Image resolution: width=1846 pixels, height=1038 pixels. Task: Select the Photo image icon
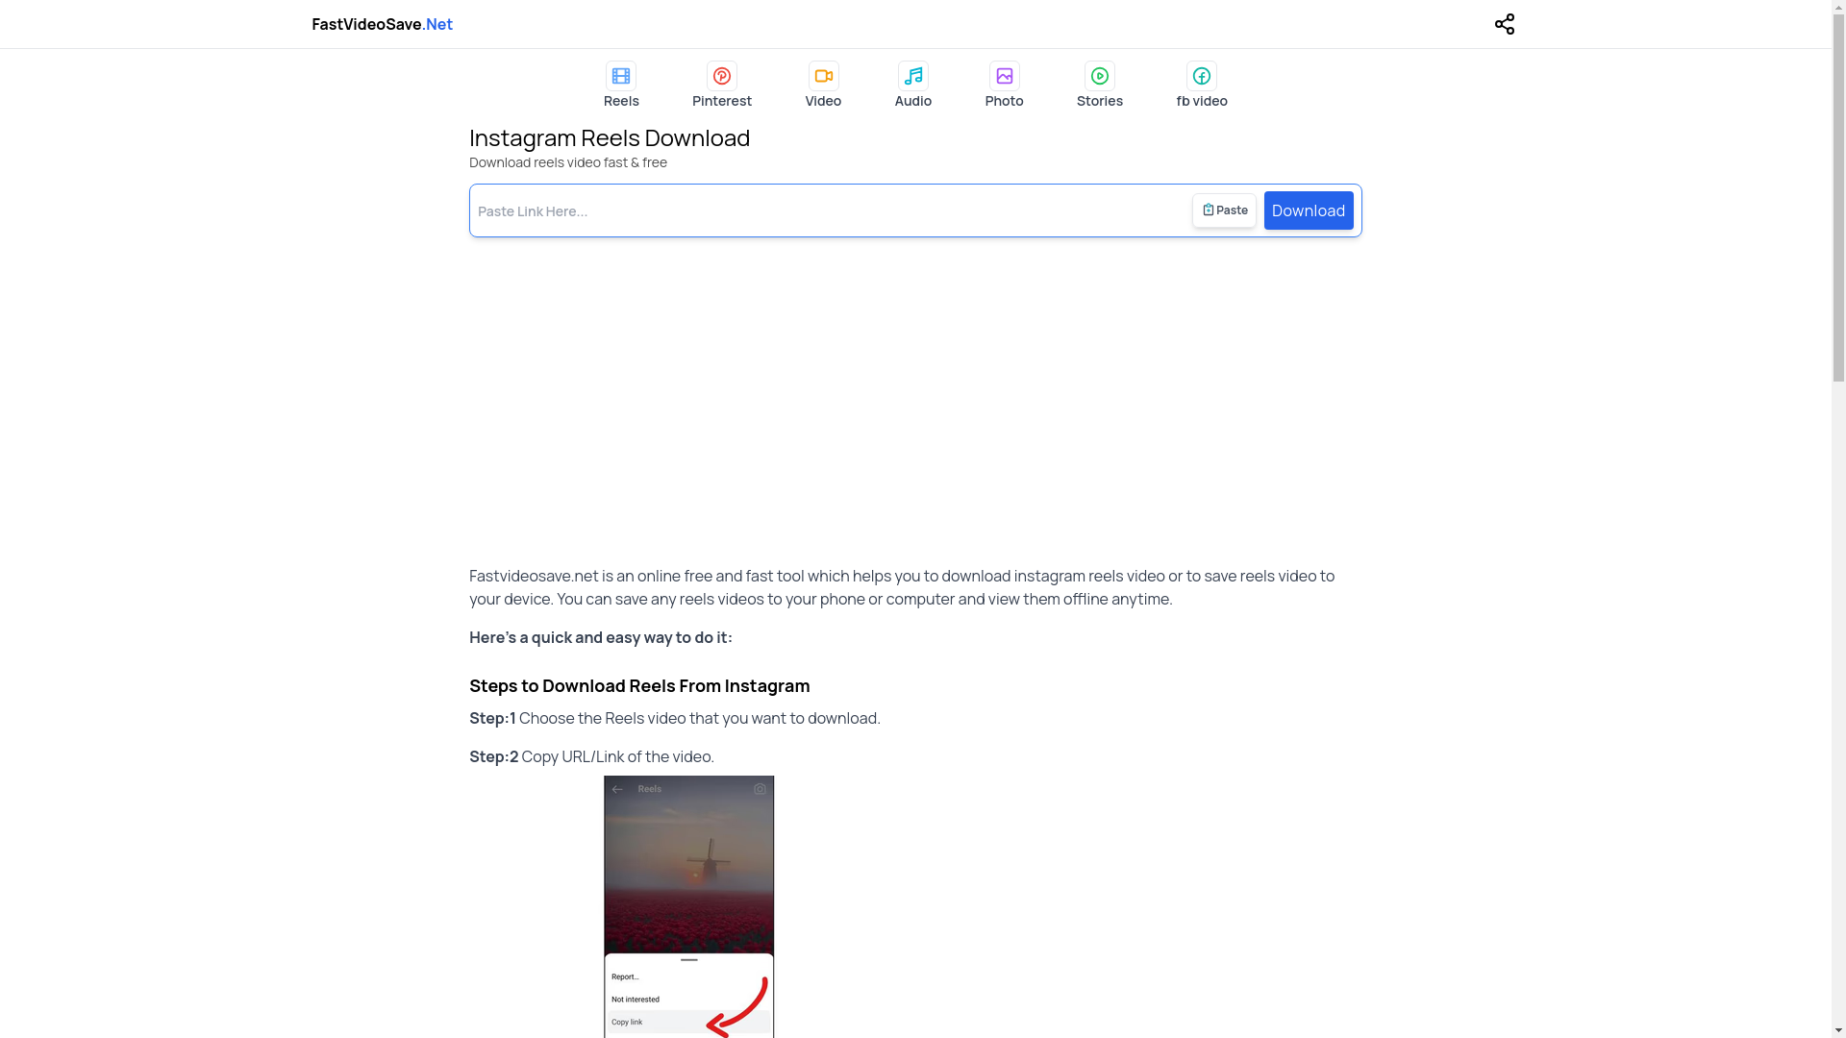coord(1004,76)
